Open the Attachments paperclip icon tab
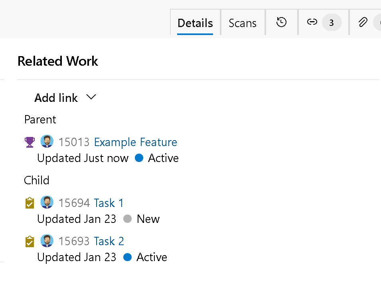381x285 pixels. click(x=363, y=22)
